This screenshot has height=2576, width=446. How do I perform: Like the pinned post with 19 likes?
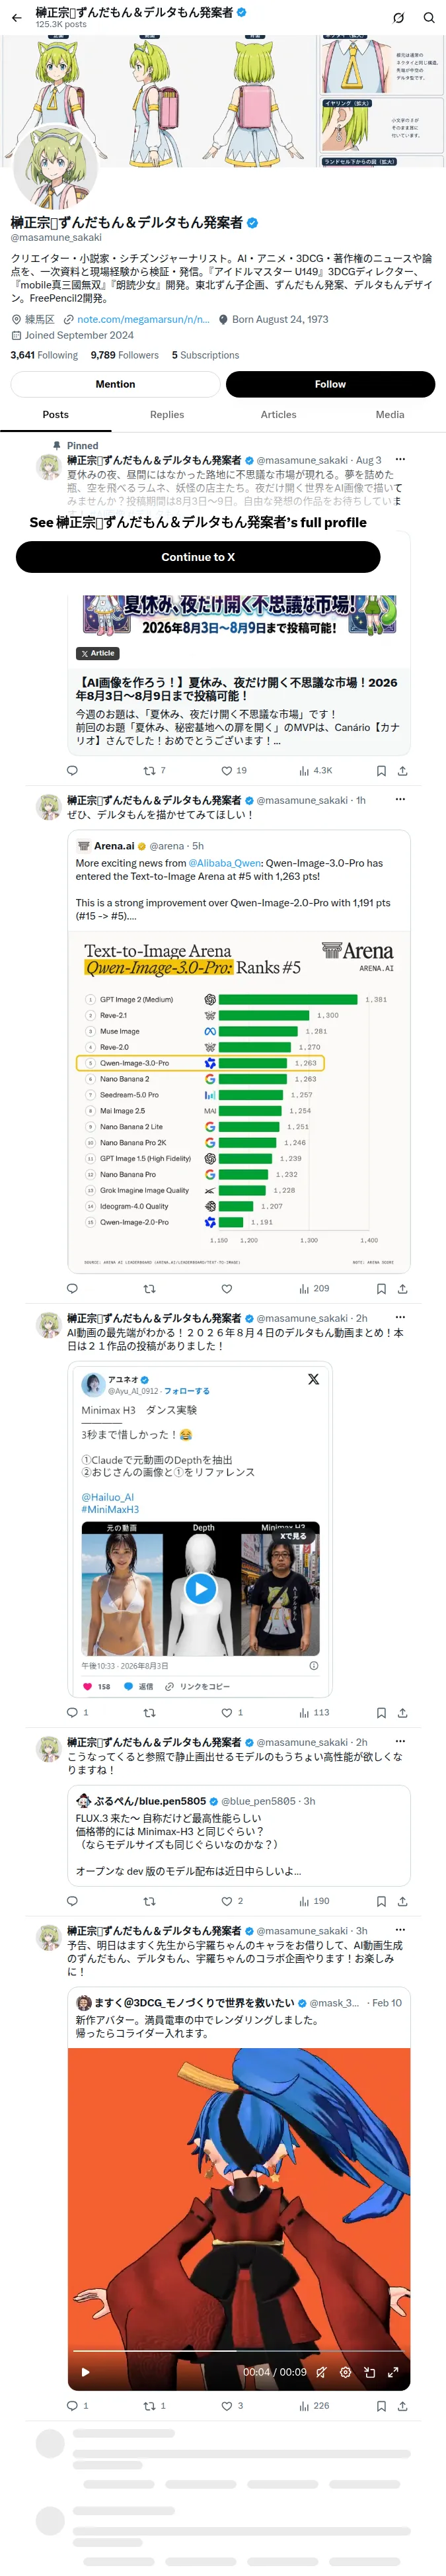pyautogui.click(x=233, y=770)
